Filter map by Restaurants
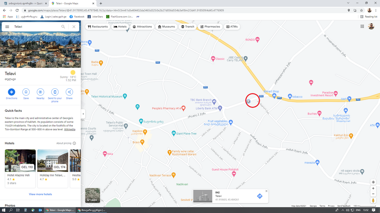 pos(98,27)
